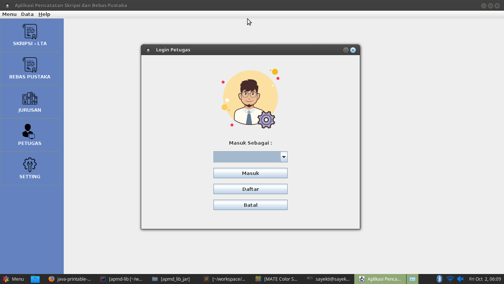Open Firefox java-printable taskbar item
This screenshot has width=504, height=284.
pyautogui.click(x=70, y=279)
